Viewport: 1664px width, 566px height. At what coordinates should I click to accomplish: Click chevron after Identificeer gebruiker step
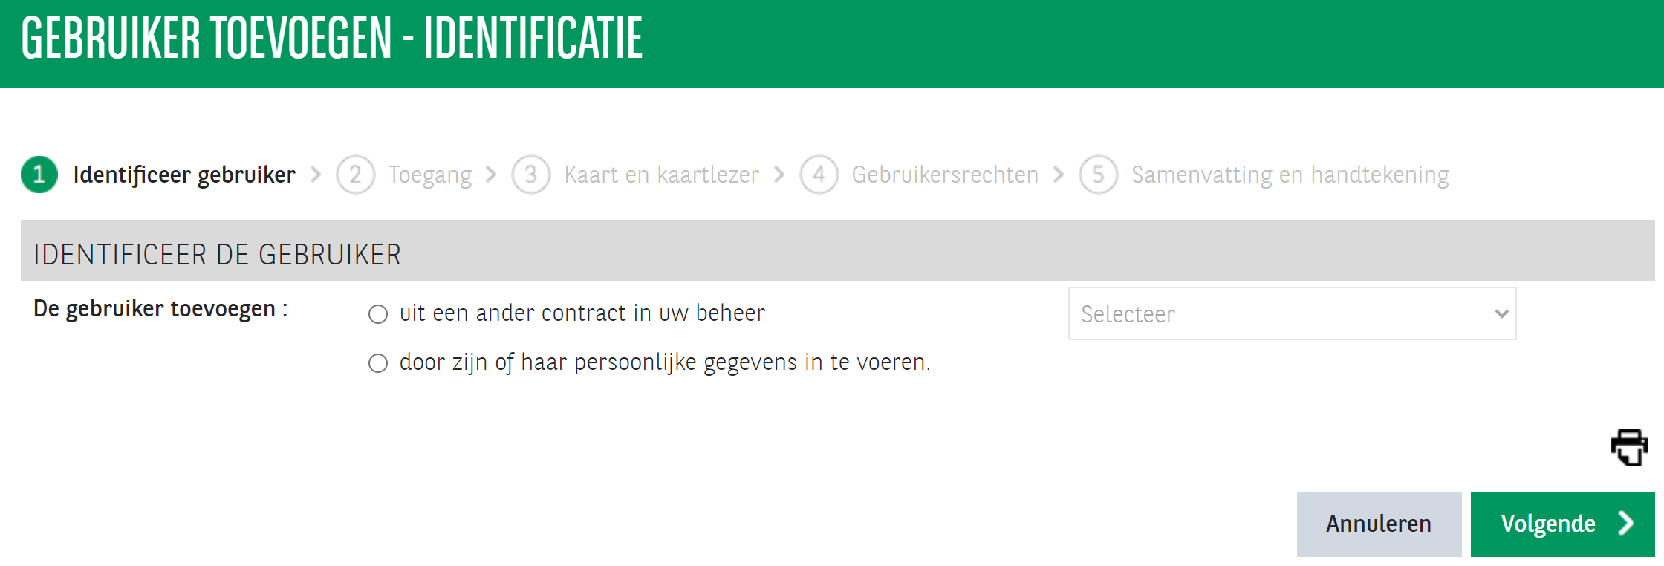pyautogui.click(x=316, y=175)
